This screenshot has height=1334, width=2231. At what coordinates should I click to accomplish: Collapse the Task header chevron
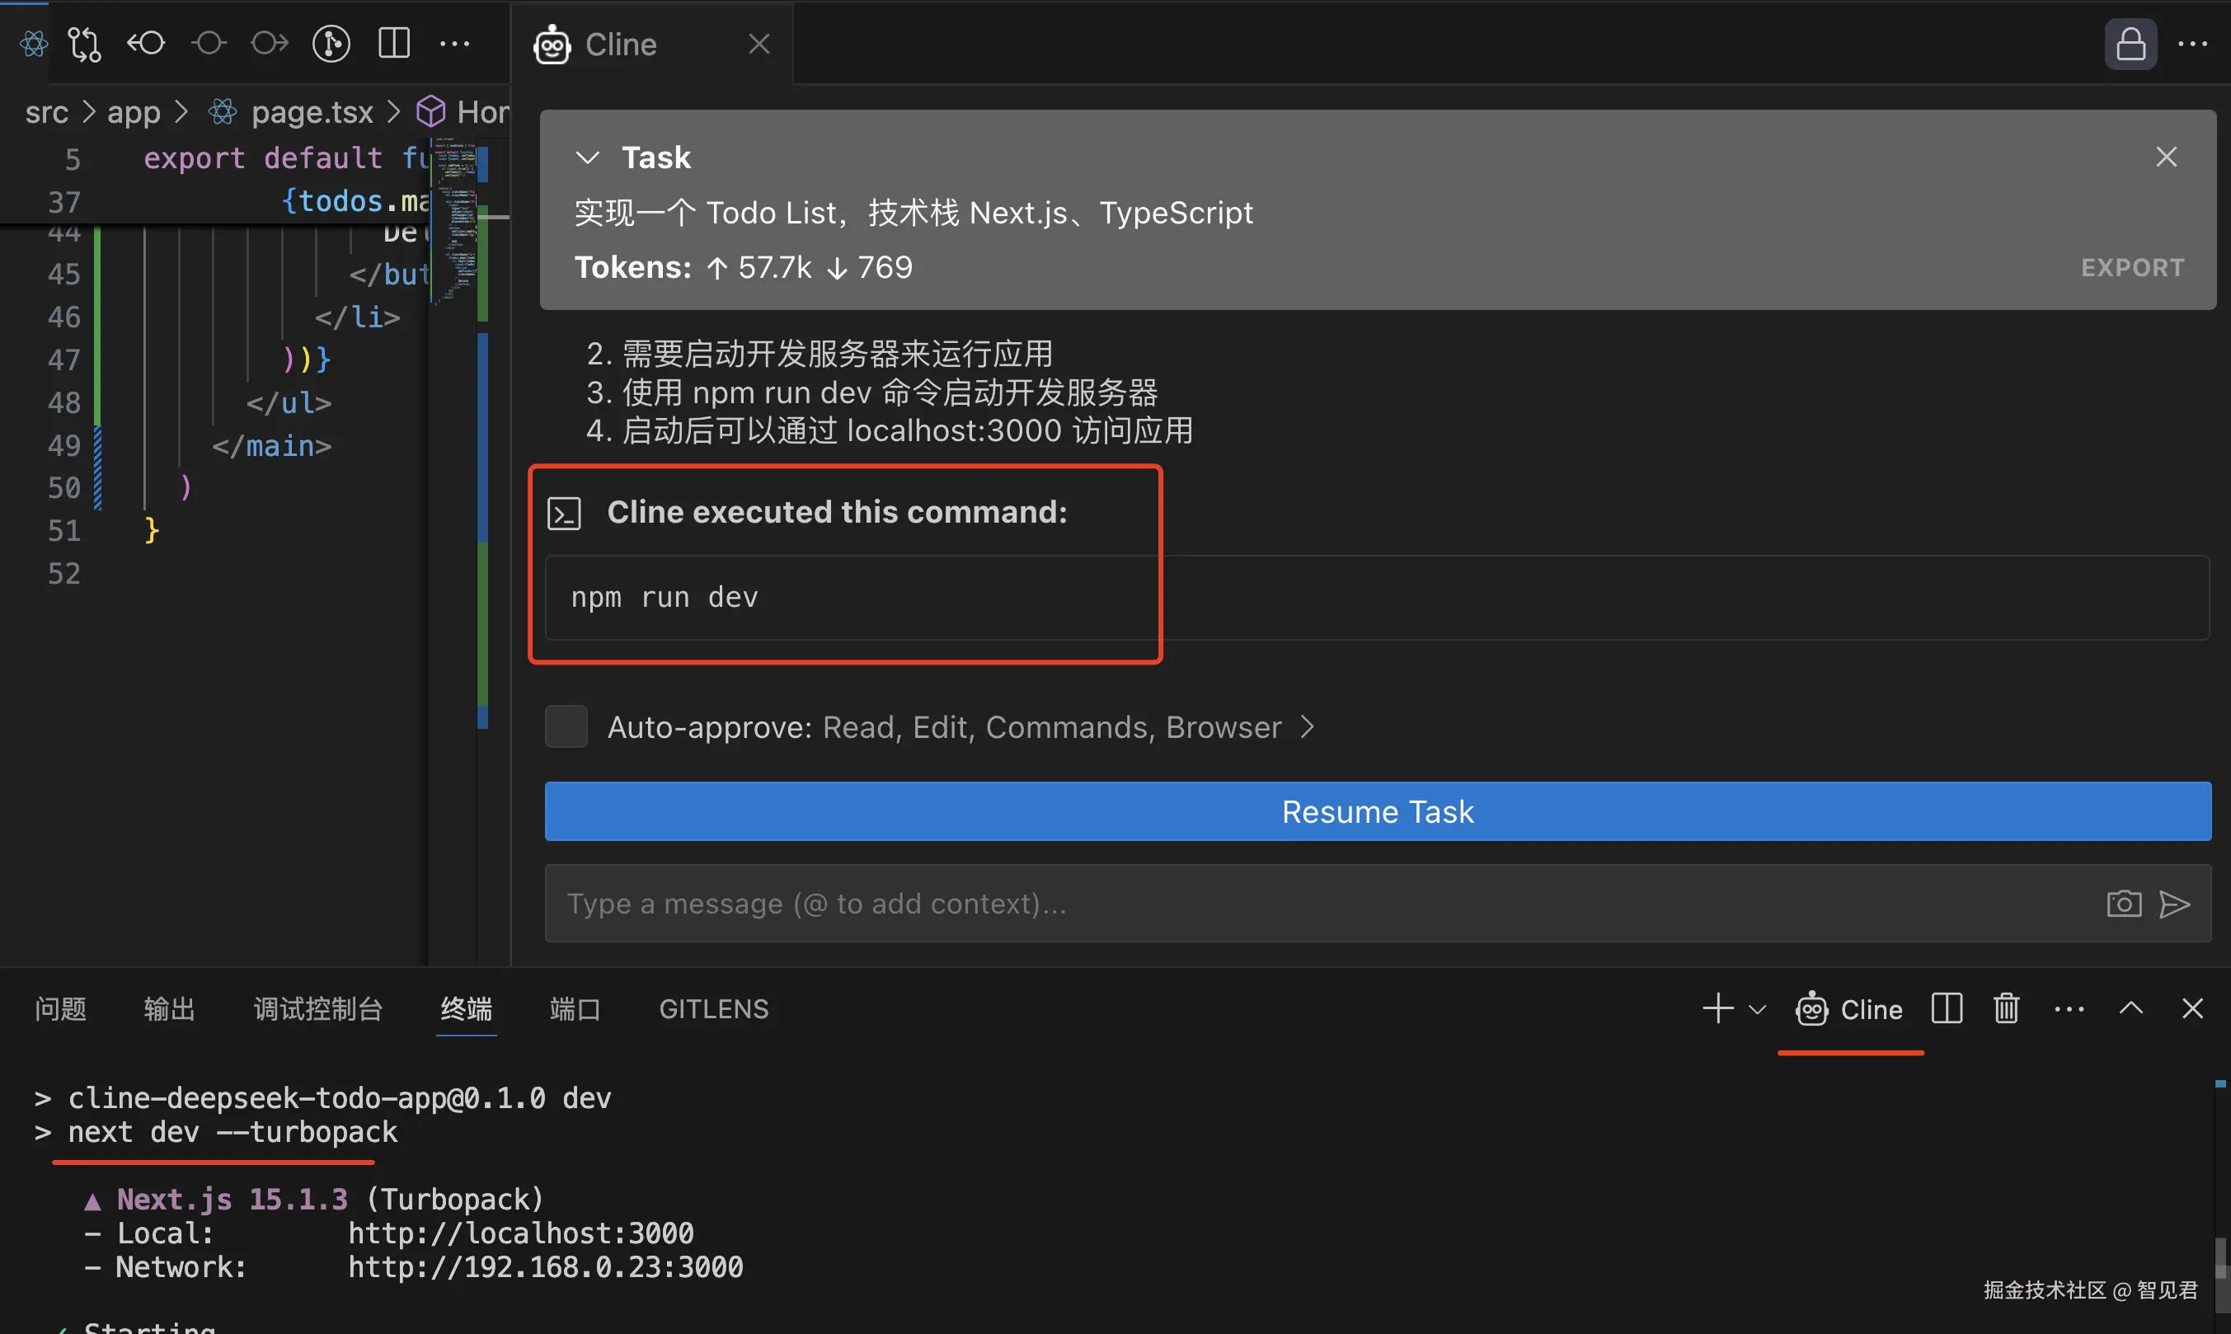point(587,158)
